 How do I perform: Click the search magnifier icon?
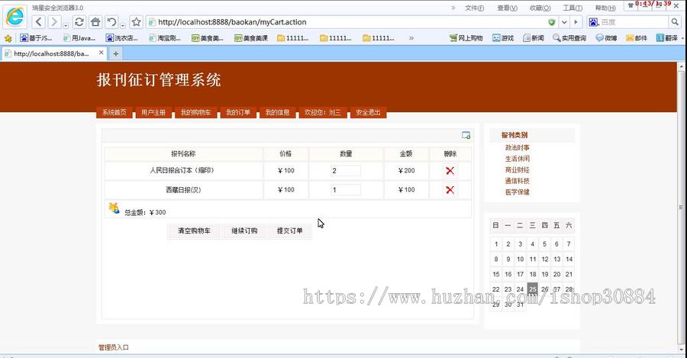click(674, 22)
